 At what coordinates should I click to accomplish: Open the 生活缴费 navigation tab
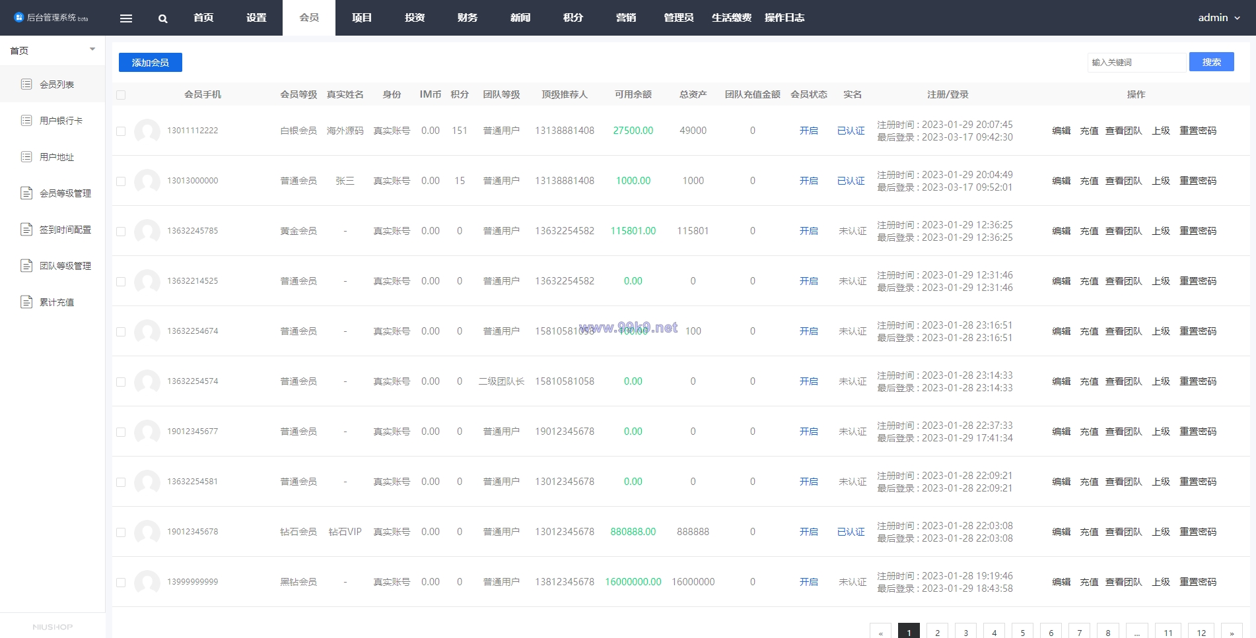click(732, 18)
